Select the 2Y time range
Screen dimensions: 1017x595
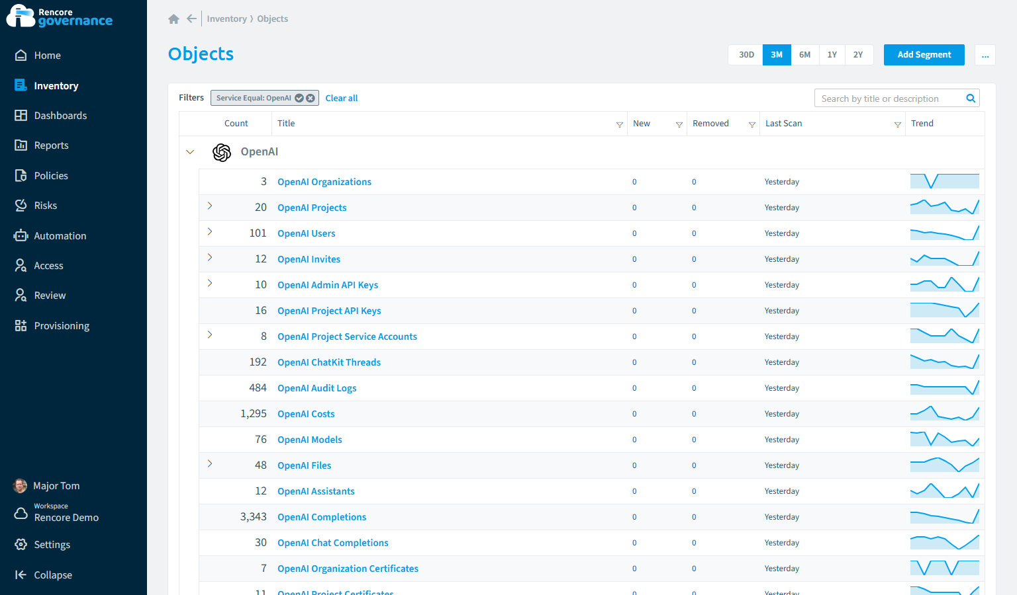click(x=858, y=55)
